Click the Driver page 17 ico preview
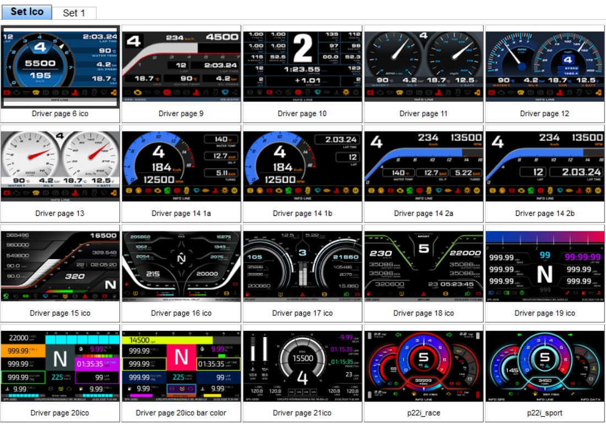 click(302, 266)
